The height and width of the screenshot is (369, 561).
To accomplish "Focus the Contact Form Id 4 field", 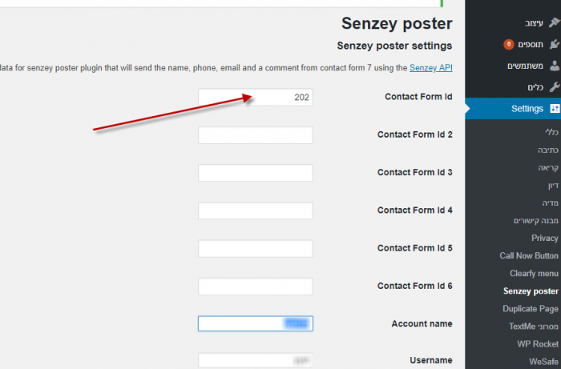I will point(255,211).
